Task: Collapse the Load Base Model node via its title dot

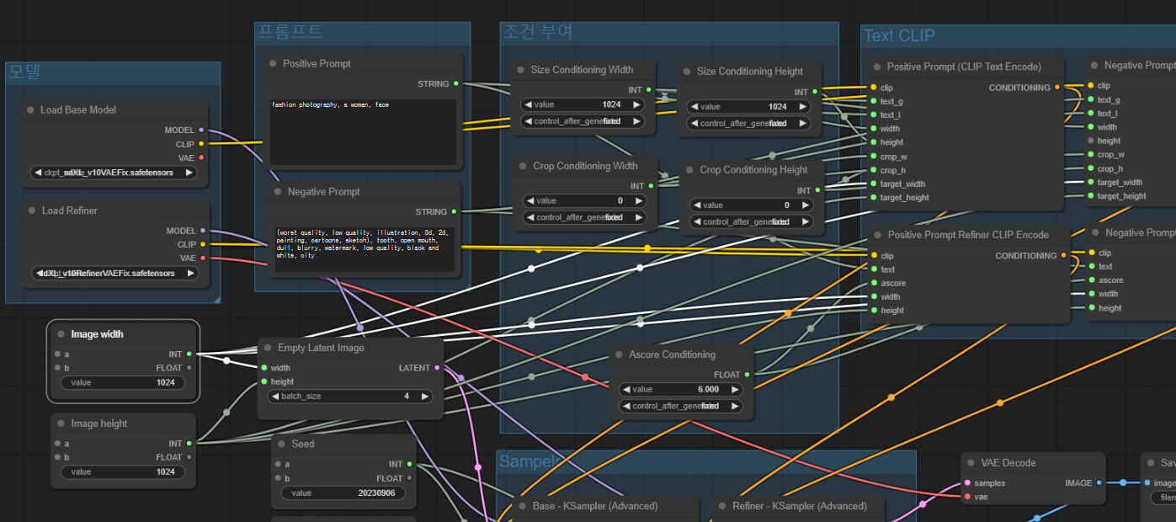Action: 31,110
